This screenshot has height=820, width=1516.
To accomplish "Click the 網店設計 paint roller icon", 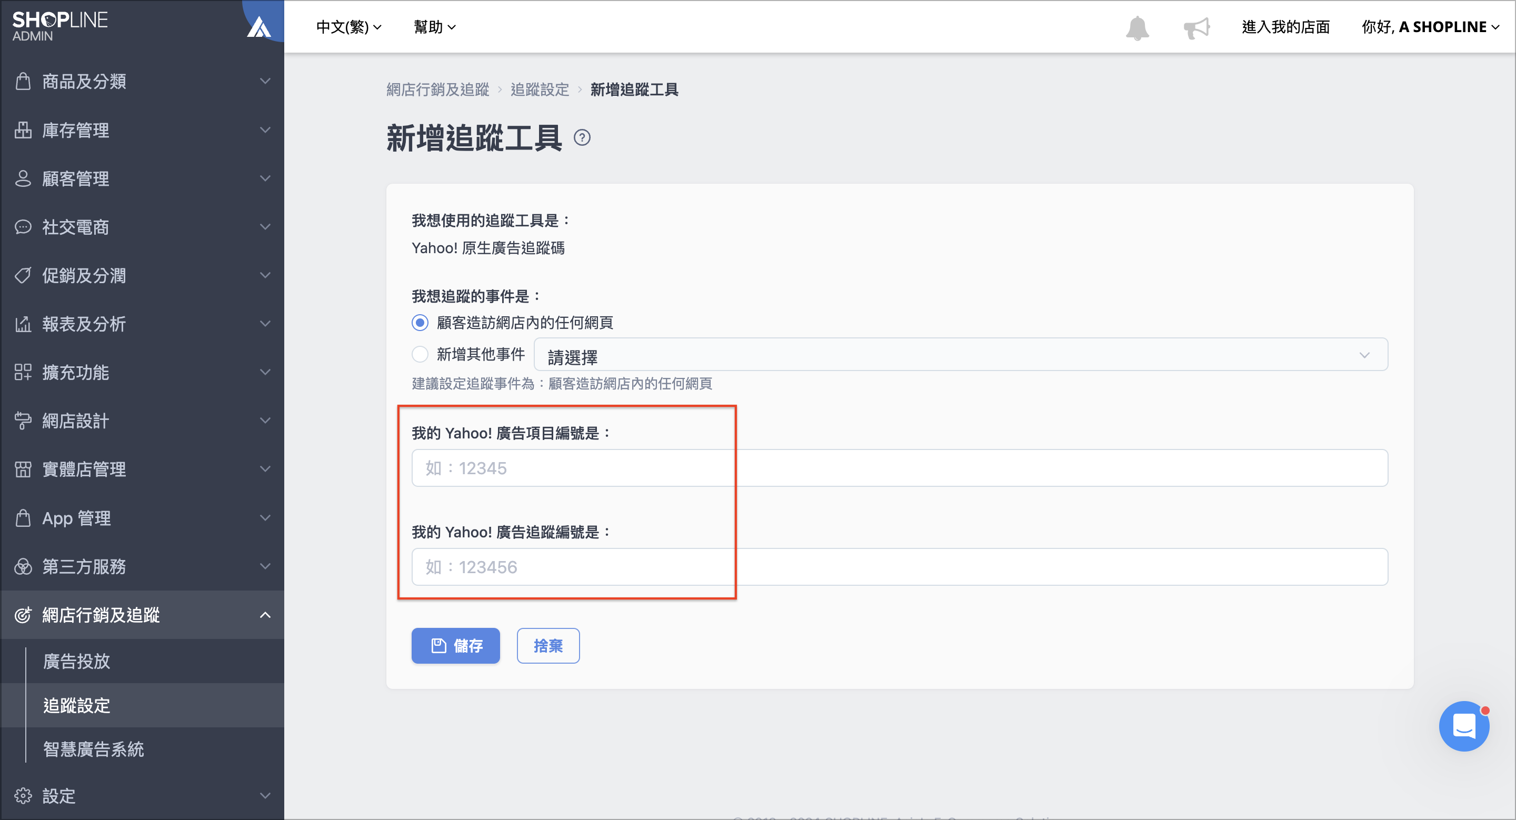I will [x=23, y=421].
